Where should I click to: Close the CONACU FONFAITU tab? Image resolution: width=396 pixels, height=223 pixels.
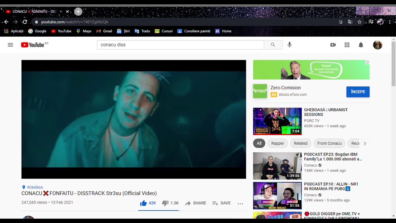pyautogui.click(x=67, y=12)
